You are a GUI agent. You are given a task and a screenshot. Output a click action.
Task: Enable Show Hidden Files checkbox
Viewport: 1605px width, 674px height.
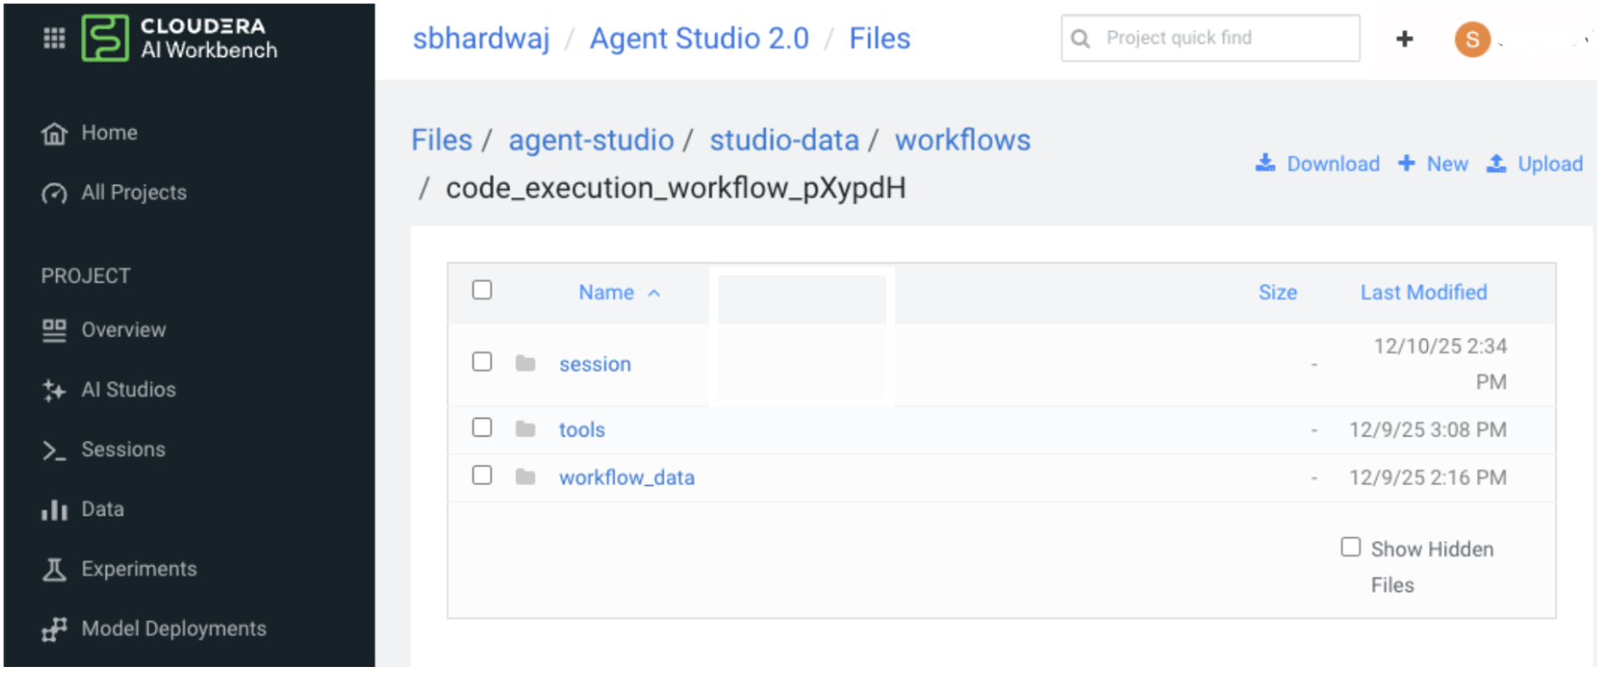1350,547
